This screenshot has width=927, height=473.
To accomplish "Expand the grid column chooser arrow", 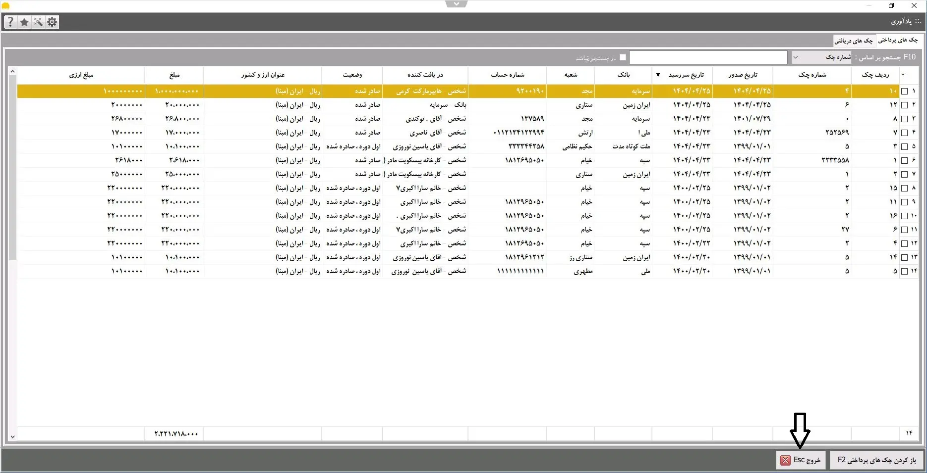I will coord(903,75).
